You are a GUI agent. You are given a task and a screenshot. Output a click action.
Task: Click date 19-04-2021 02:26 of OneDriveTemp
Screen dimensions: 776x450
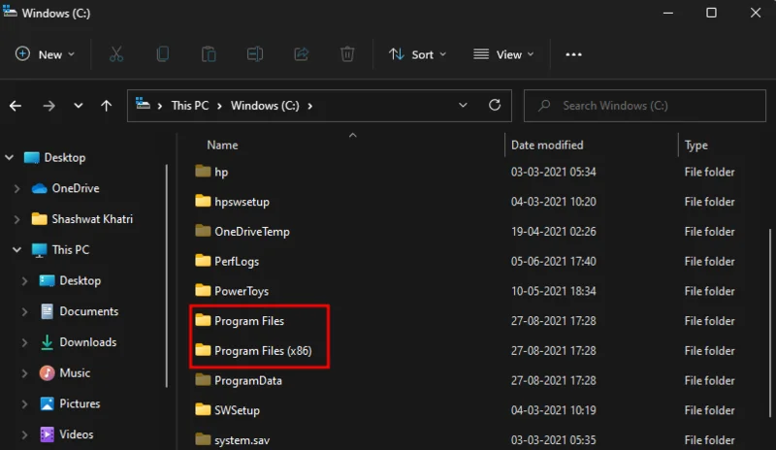click(x=553, y=231)
